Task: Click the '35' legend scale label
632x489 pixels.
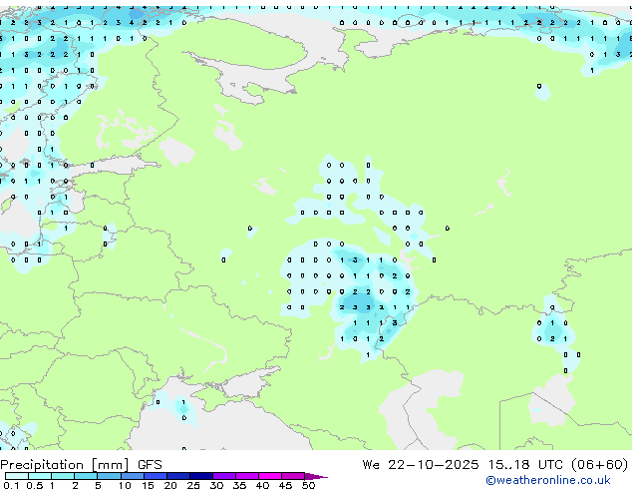Action: (x=239, y=485)
